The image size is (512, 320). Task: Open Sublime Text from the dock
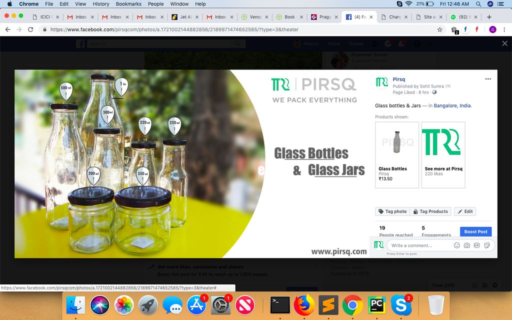pos(328,305)
